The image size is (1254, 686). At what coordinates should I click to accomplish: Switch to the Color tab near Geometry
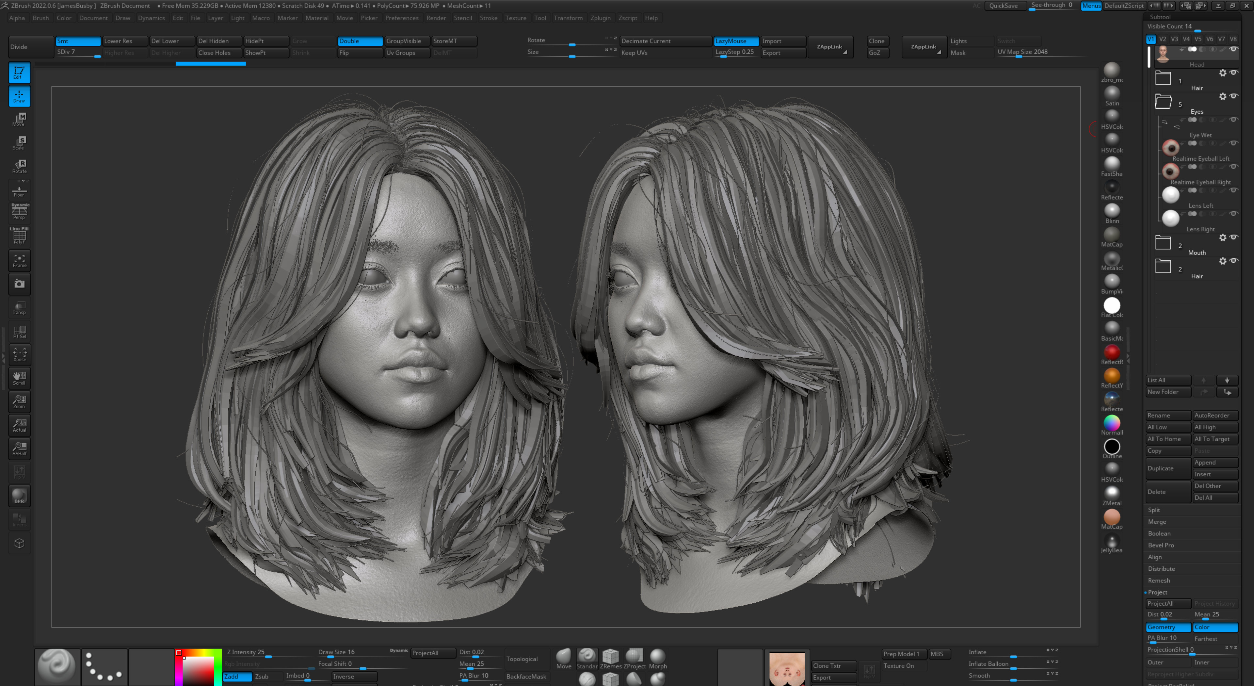point(1215,627)
